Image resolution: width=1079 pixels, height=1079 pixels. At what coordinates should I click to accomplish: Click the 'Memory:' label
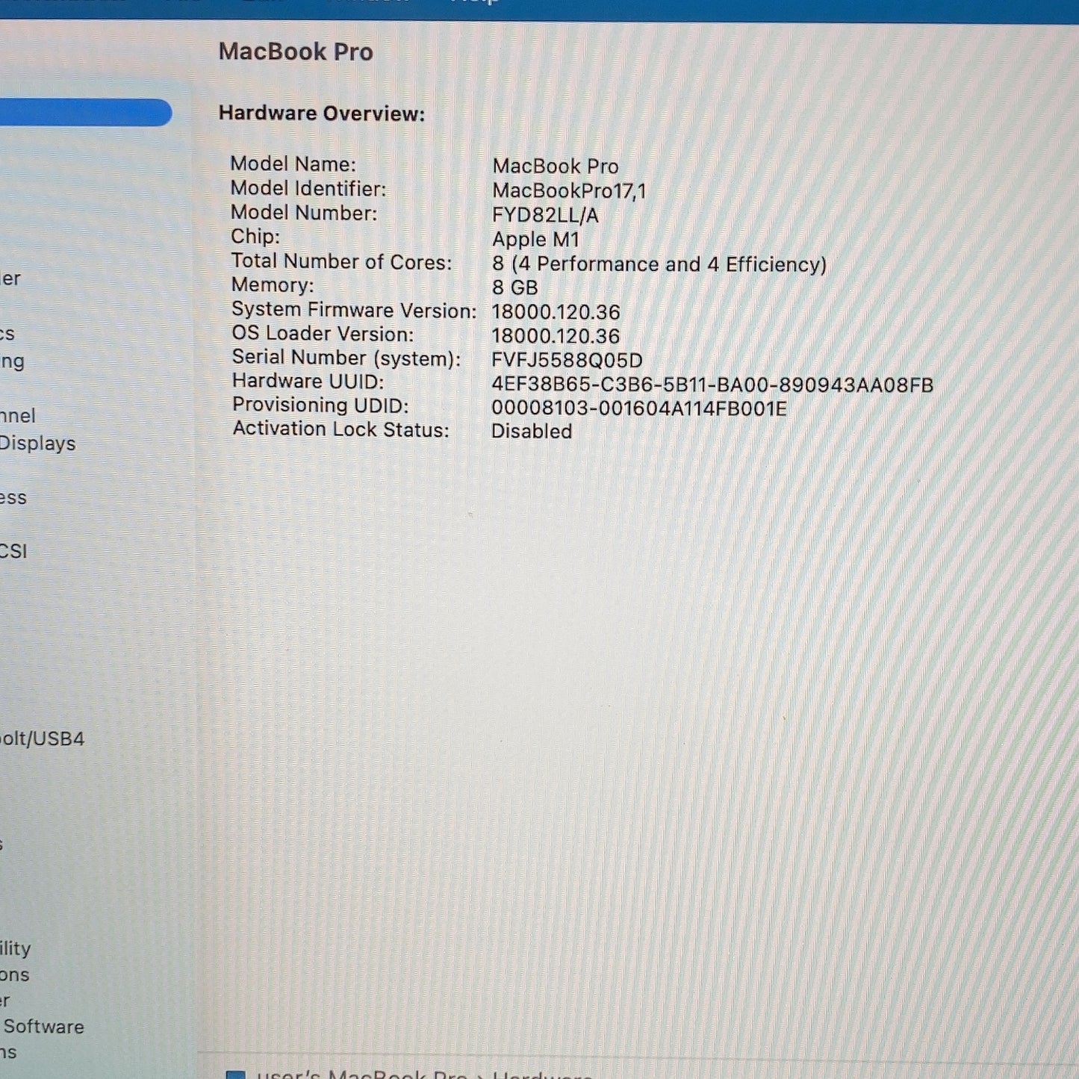pyautogui.click(x=273, y=285)
